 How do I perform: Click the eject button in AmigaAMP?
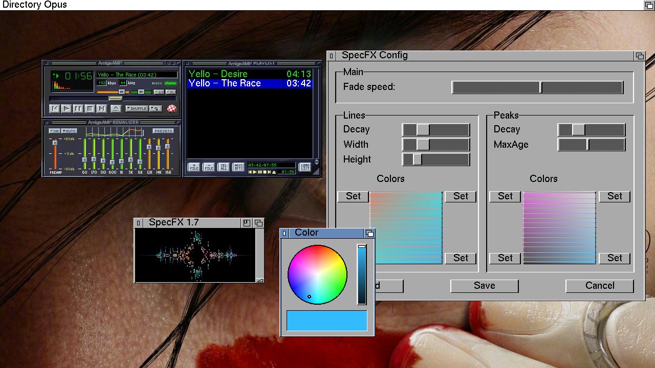pos(116,108)
